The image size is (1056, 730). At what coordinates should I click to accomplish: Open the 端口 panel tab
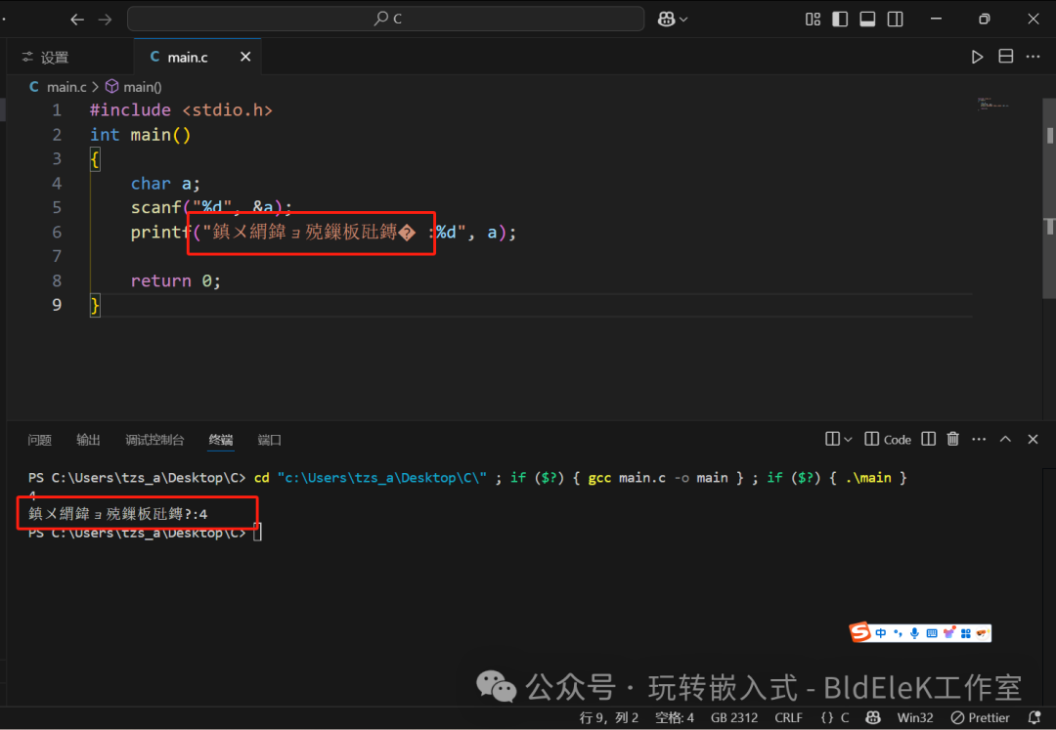(x=270, y=440)
